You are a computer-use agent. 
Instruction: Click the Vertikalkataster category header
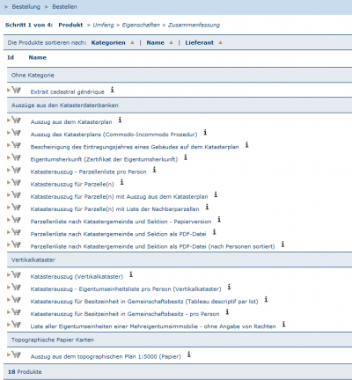click(180, 259)
